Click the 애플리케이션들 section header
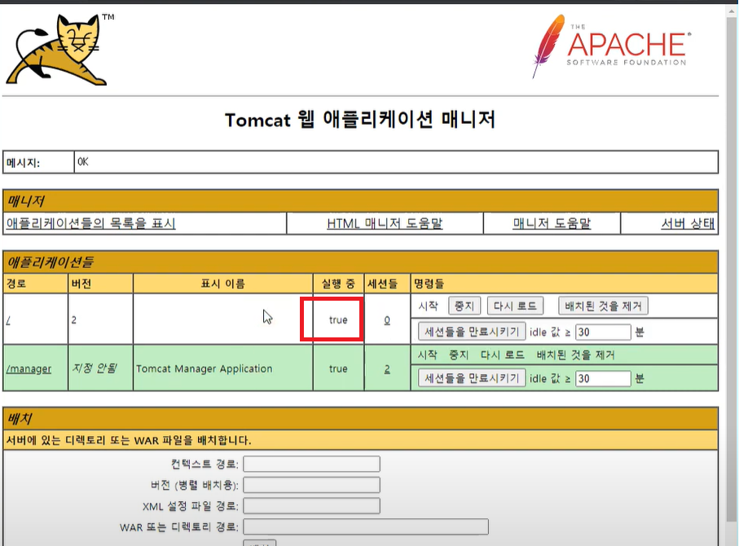This screenshot has height=546, width=739. coord(361,262)
